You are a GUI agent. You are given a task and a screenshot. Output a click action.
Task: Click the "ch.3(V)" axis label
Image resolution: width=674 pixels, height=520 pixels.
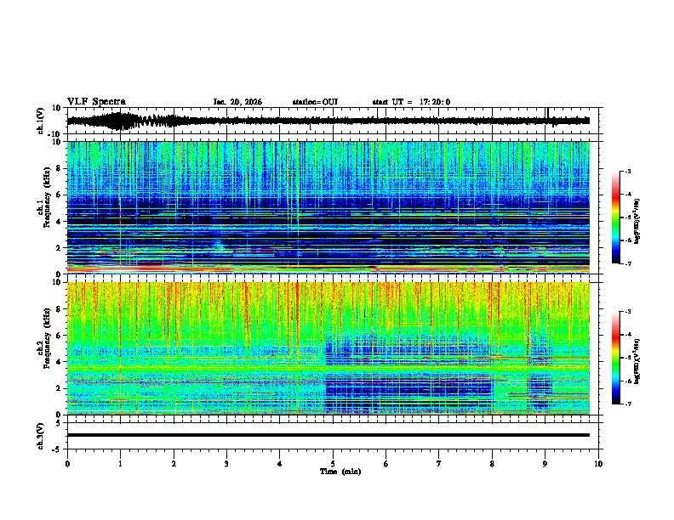[x=41, y=436]
